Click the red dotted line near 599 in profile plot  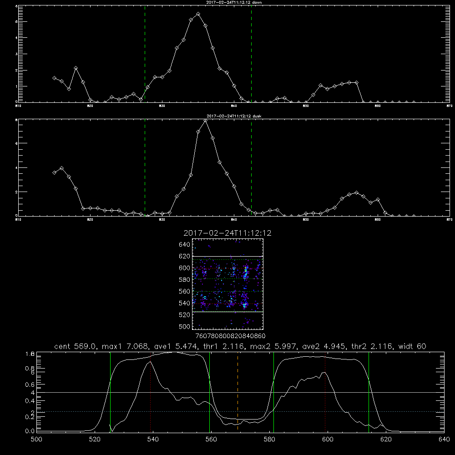tap(325, 392)
